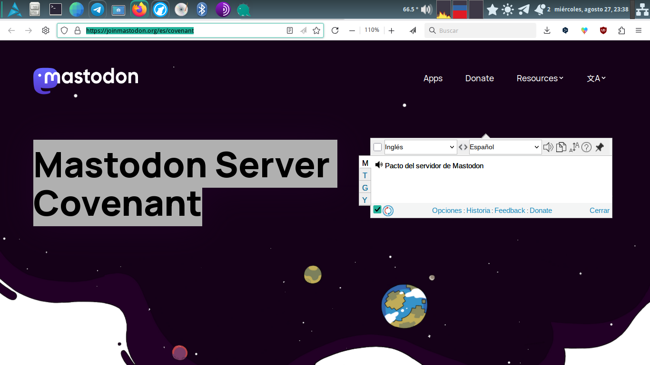Switch to the G translator tab
This screenshot has height=365, width=650.
point(365,188)
